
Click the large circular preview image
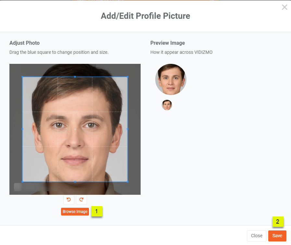tap(171, 79)
